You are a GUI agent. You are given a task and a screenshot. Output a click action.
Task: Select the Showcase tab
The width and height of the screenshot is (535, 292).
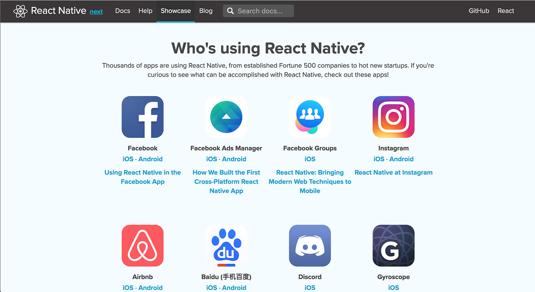175,11
